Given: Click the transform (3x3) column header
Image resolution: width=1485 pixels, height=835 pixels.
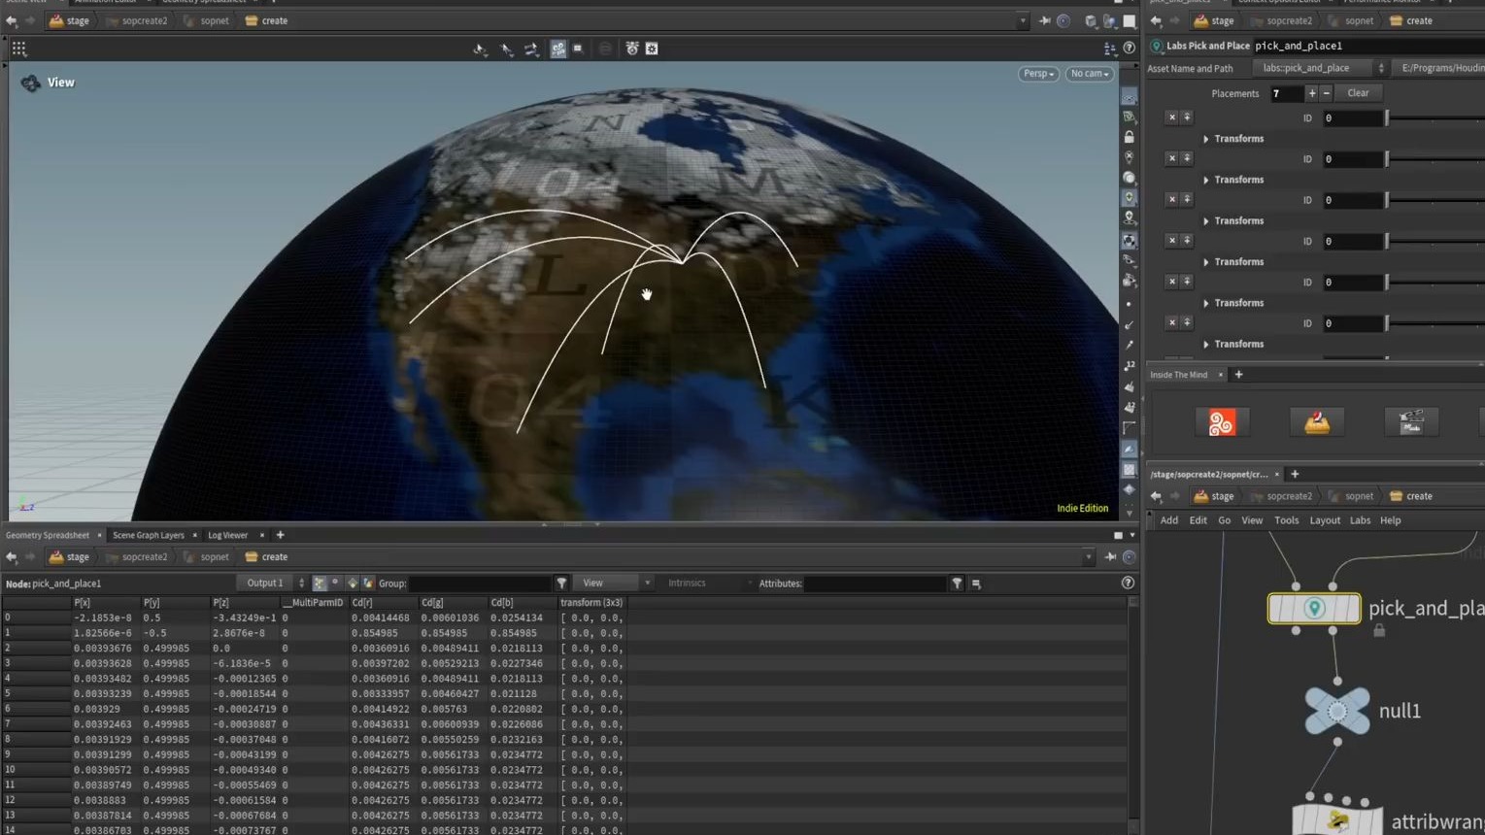Looking at the screenshot, I should [591, 603].
